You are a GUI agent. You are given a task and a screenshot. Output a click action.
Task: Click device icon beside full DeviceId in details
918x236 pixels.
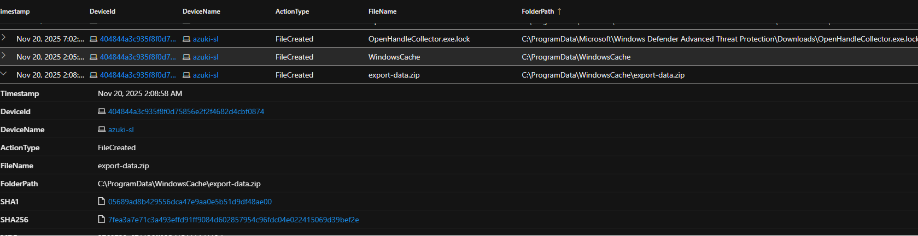click(x=102, y=111)
